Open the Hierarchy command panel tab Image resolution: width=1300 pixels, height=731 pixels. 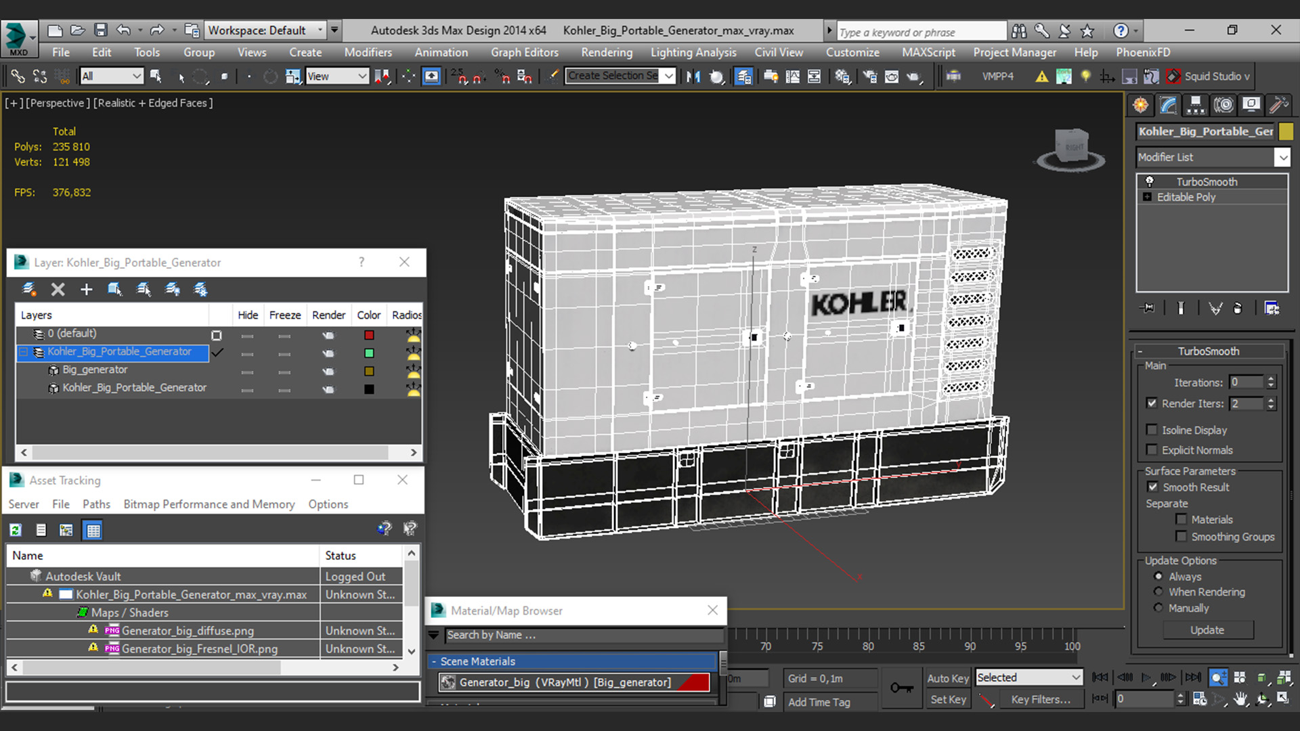click(x=1196, y=105)
